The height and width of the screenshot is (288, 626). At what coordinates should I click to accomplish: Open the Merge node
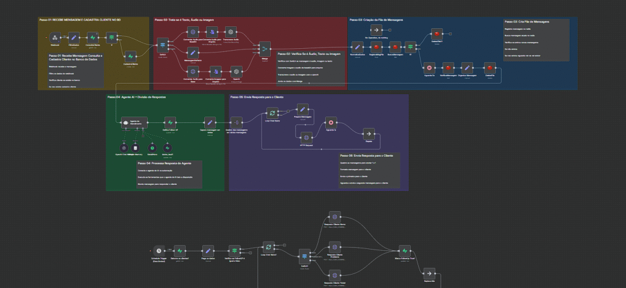coord(265,49)
